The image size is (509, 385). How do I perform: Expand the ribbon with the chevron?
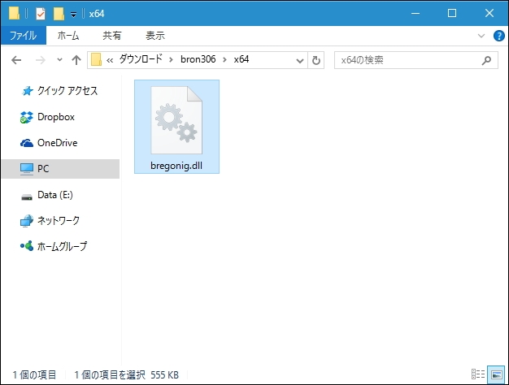coord(481,36)
